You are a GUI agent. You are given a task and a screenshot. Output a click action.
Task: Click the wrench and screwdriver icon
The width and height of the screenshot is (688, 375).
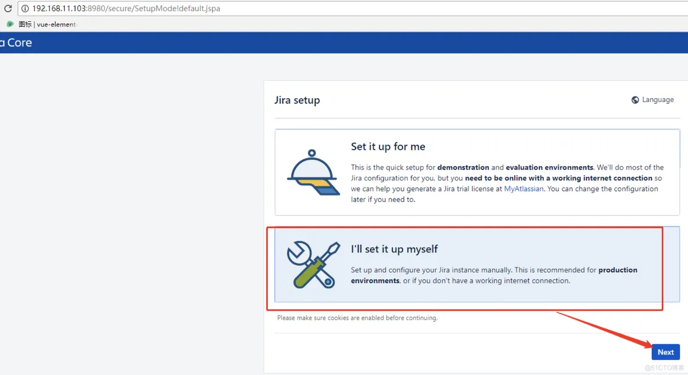tap(313, 265)
